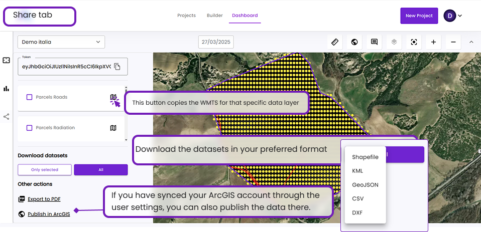Go to the Dashboard tab
Screen dimensions: 481x232
click(x=245, y=16)
